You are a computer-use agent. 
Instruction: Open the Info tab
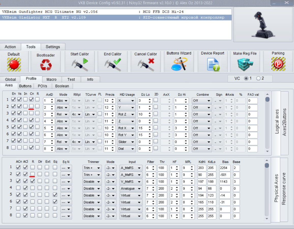point(90,79)
